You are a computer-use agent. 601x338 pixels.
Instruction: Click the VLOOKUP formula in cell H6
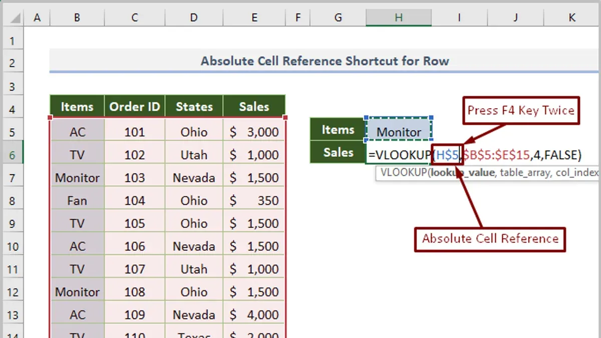(475, 155)
